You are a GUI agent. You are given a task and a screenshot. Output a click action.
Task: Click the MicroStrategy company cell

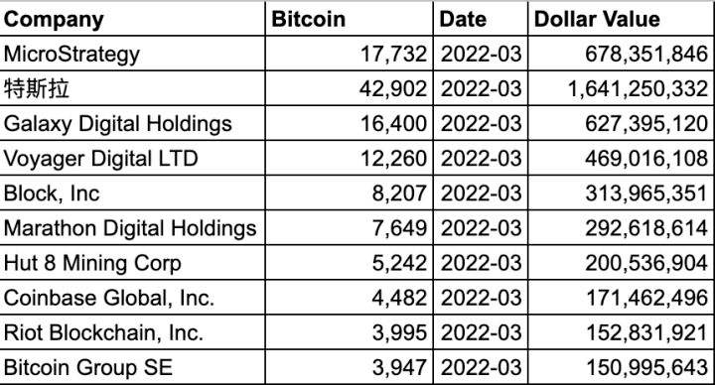click(x=132, y=54)
